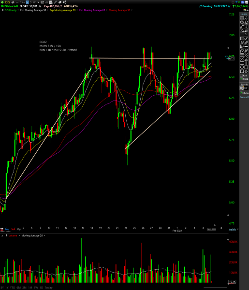Image resolution: width=249 pixels, height=290 pixels.
Task: Select the 1M range tab
Action: 30,288
